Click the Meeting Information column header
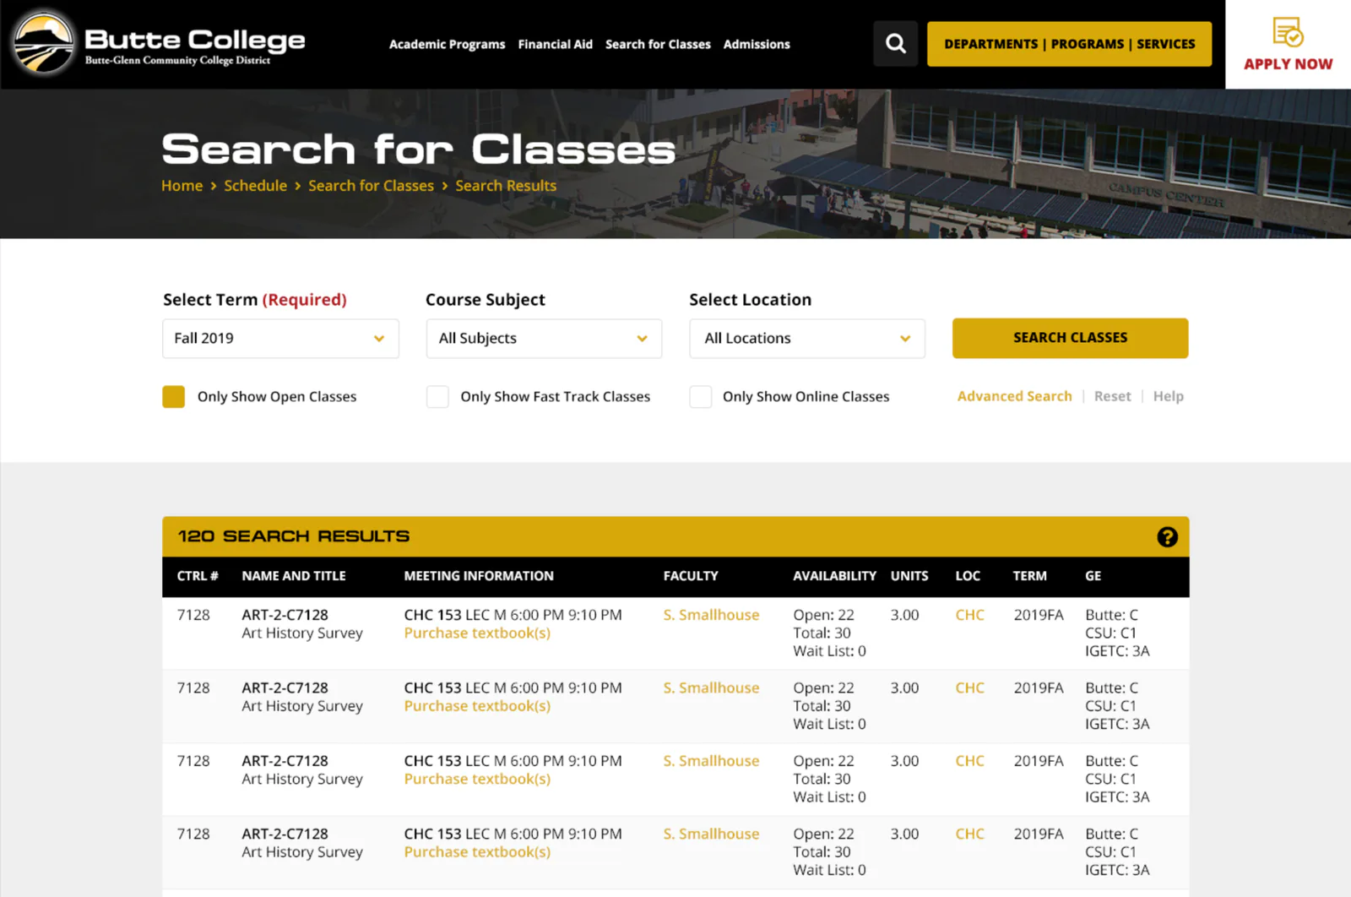 [479, 576]
